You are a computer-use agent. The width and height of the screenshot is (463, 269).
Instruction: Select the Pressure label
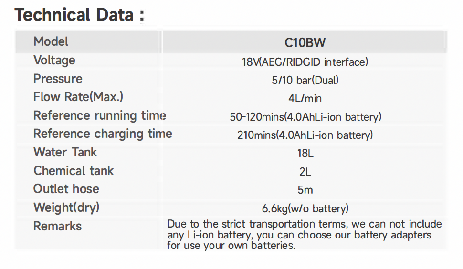click(58, 79)
